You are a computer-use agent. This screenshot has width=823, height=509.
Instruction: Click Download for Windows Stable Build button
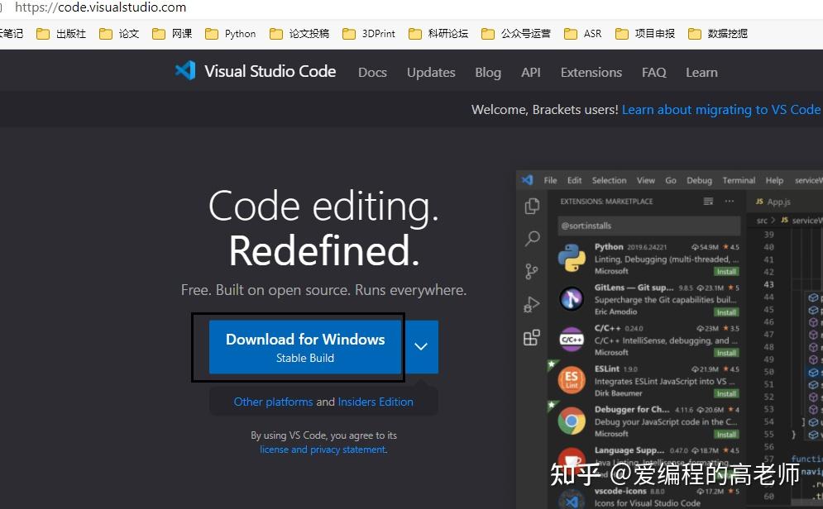pos(305,347)
